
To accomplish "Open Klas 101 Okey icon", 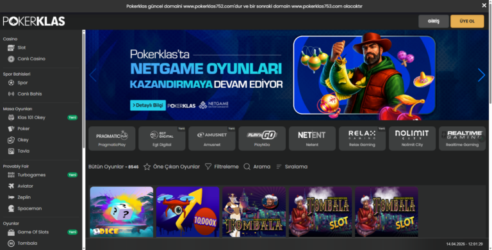I will 11,117.
